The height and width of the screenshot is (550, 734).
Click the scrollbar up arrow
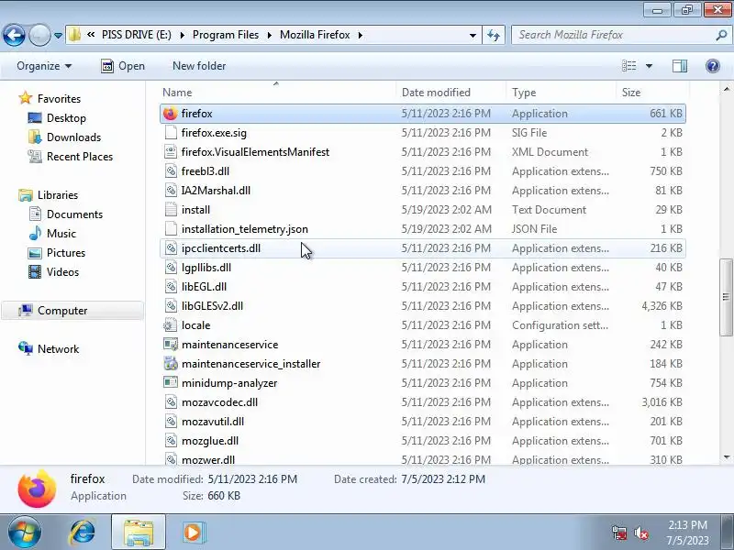[726, 89]
